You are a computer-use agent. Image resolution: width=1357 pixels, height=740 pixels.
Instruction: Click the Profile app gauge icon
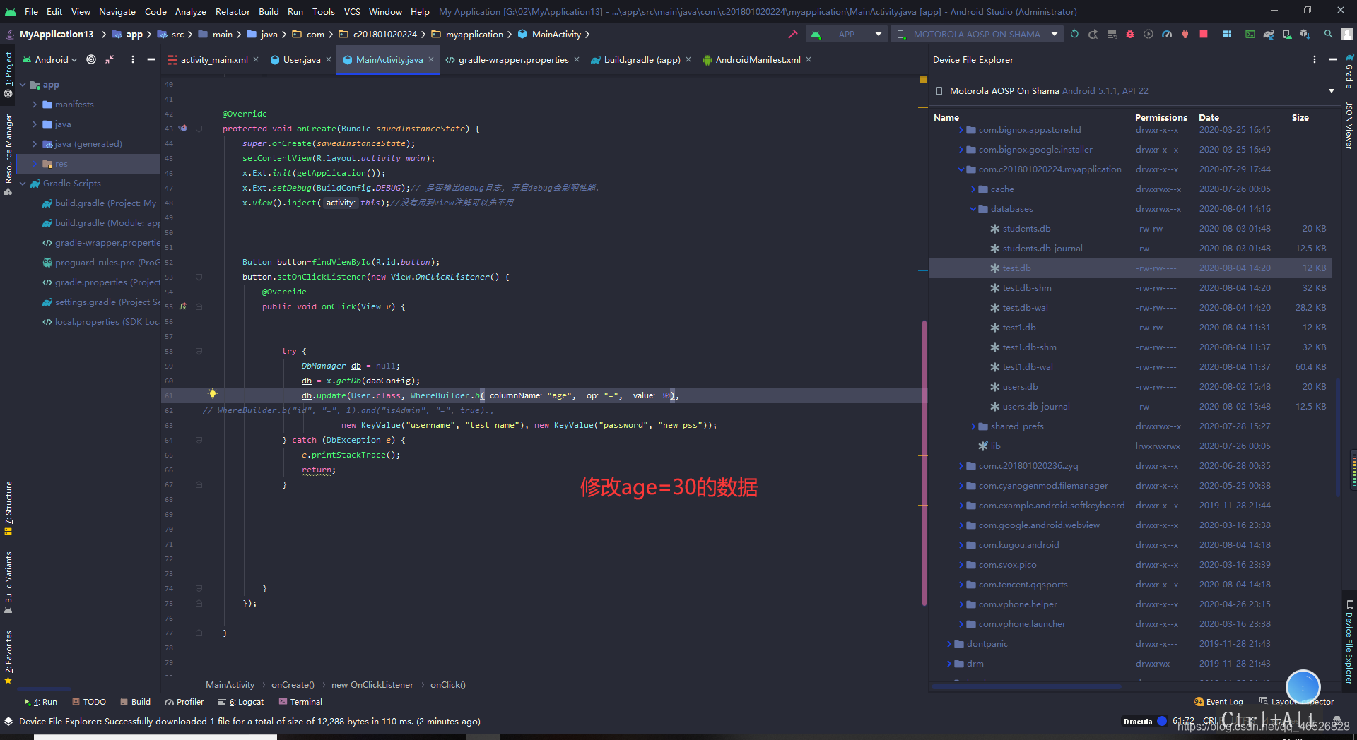click(1166, 34)
